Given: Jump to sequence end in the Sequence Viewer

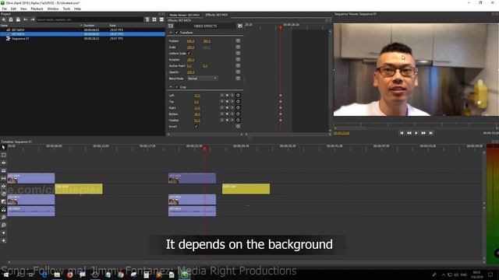Looking at the screenshot, I should [x=430, y=133].
